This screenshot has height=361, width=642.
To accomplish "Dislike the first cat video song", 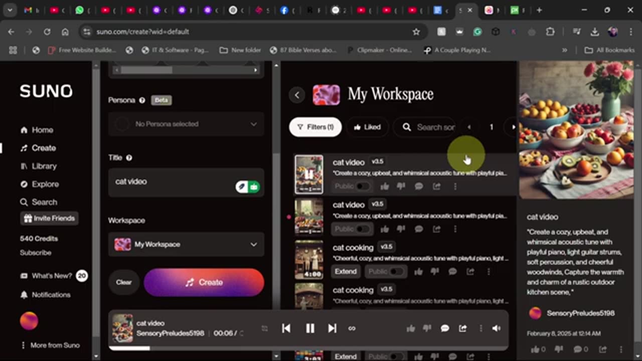I will pos(401,187).
